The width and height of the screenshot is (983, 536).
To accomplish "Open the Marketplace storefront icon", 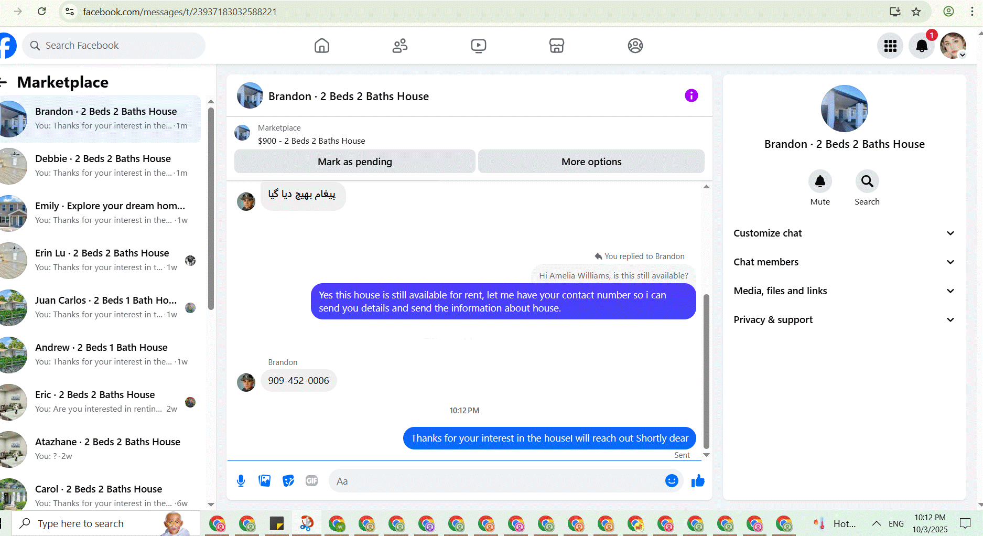I will click(x=557, y=46).
